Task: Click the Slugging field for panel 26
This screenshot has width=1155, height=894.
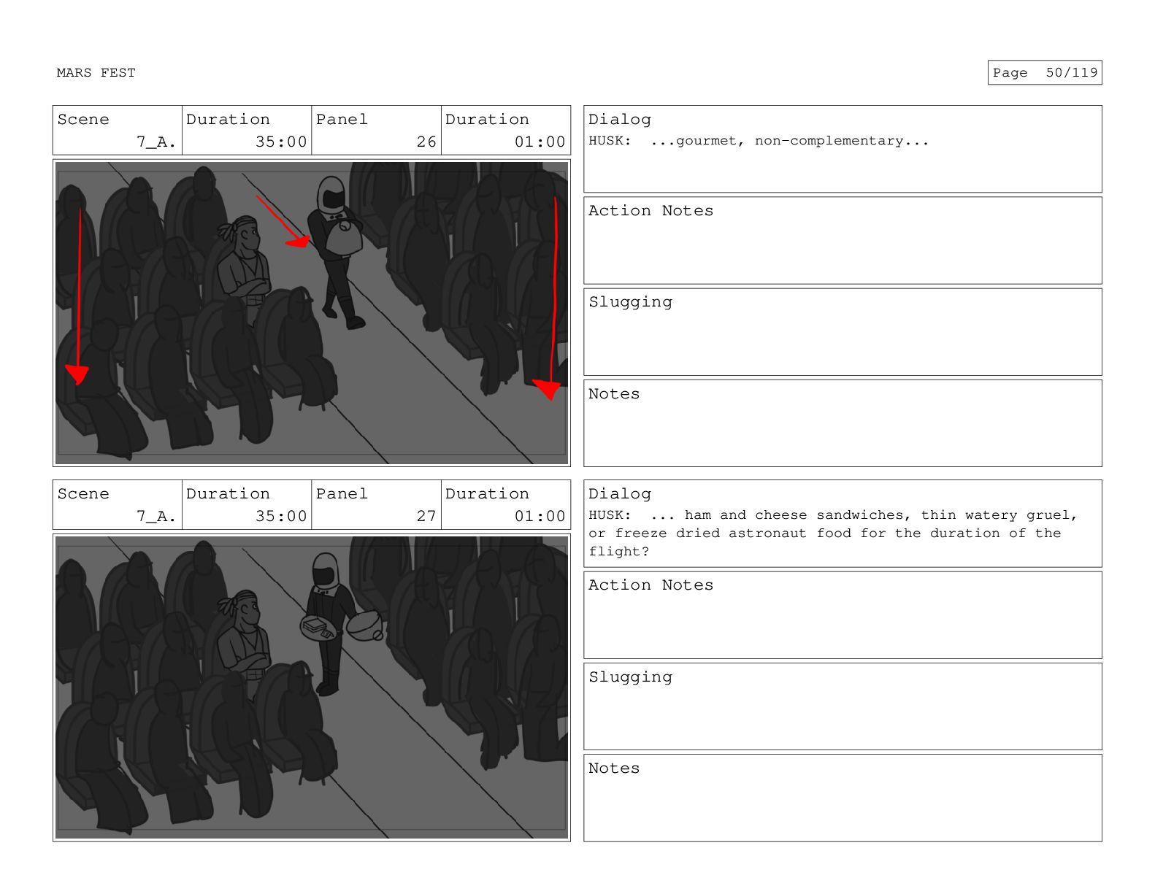Action: click(843, 332)
